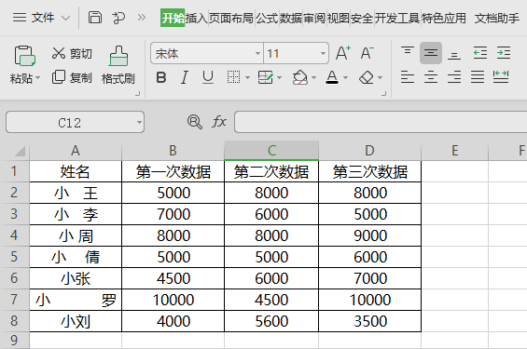
Task: Switch to the 视图 ribbon tab
Action: pyautogui.click(x=338, y=18)
